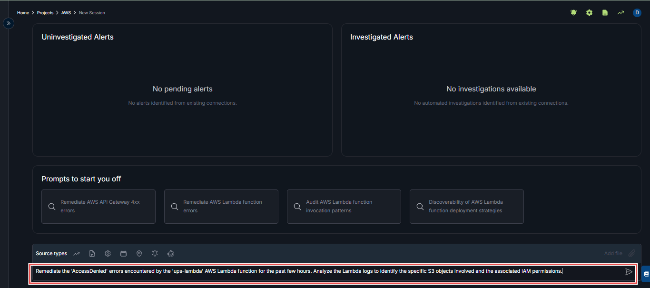
Task: Toggle the metrics trend source type
Action: (x=77, y=254)
